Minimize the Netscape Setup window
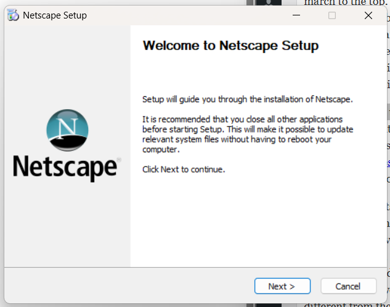The width and height of the screenshot is (390, 307). (x=296, y=15)
